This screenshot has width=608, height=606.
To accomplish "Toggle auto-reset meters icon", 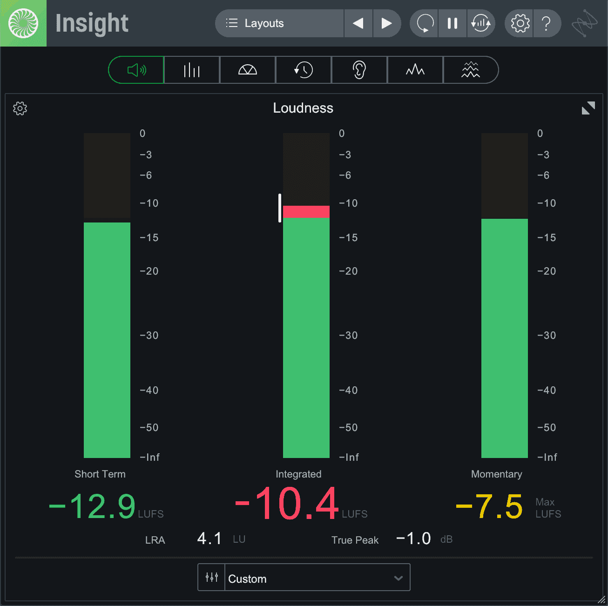I will (x=481, y=23).
